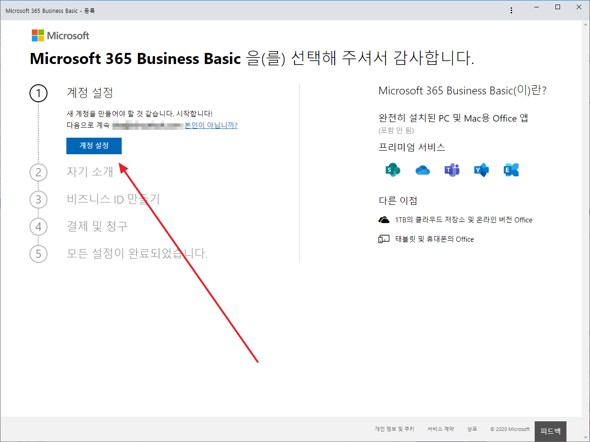Maximize the registration window

(x=558, y=7)
